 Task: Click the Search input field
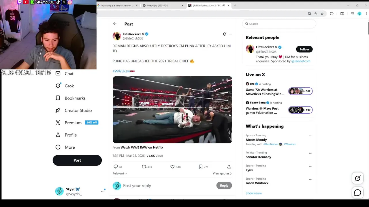[279, 24]
